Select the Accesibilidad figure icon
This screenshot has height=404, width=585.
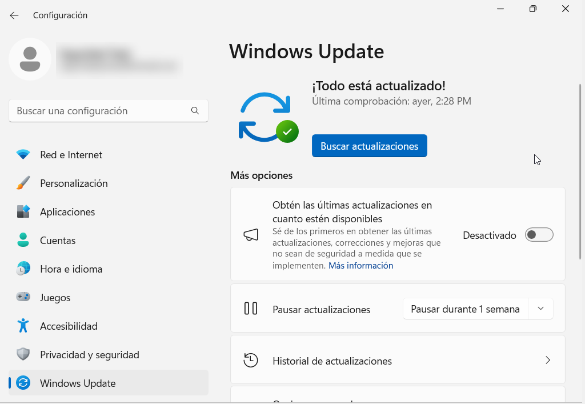point(23,326)
